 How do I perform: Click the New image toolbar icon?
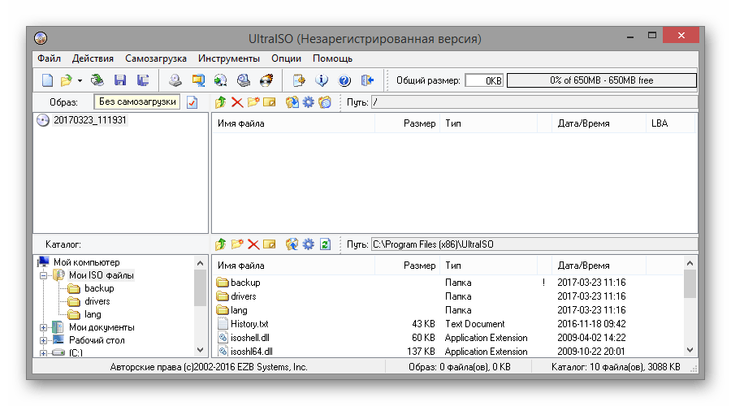point(48,80)
